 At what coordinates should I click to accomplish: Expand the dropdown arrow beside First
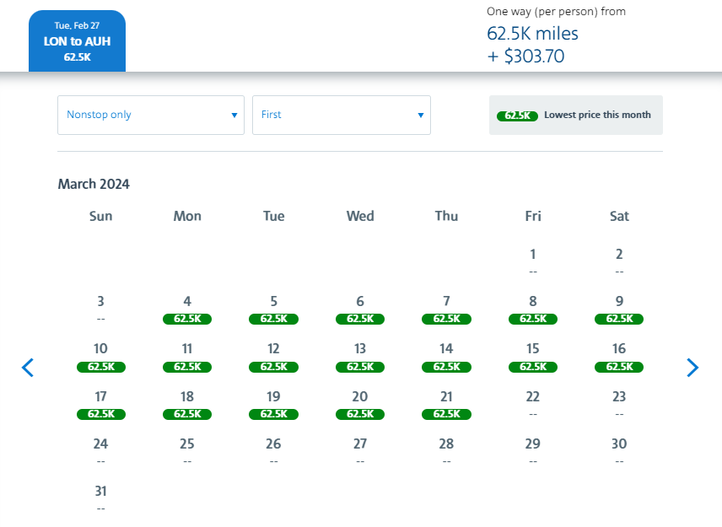click(419, 116)
